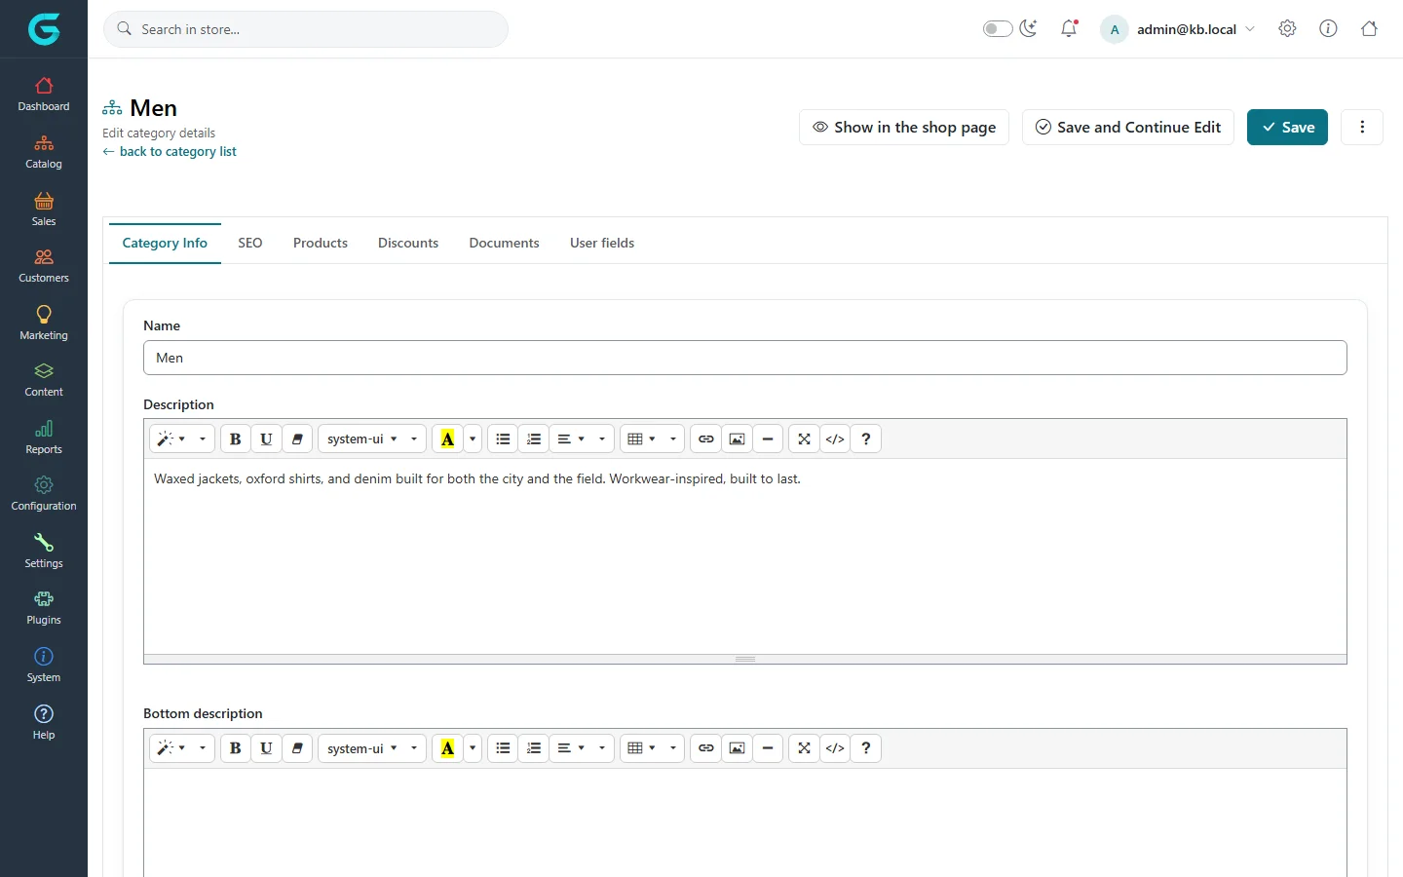
Task: Go to Customers in sidebar
Action: pyautogui.click(x=44, y=266)
